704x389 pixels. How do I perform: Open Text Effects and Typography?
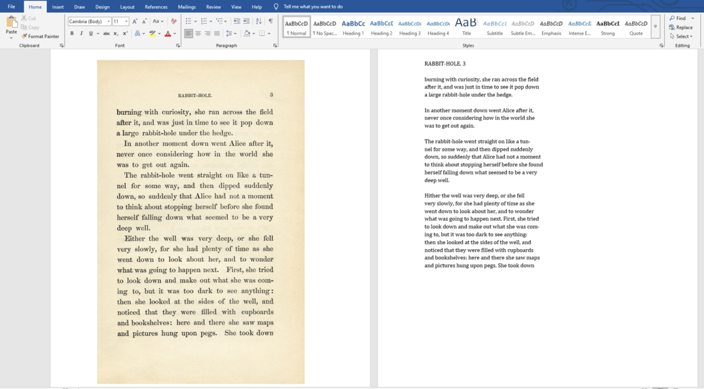(138, 33)
